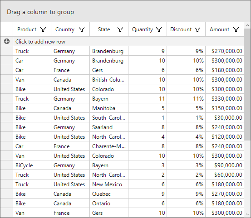Select the 'Charente-M...' state cell
The width and height of the screenshot is (251, 218).
click(x=109, y=146)
